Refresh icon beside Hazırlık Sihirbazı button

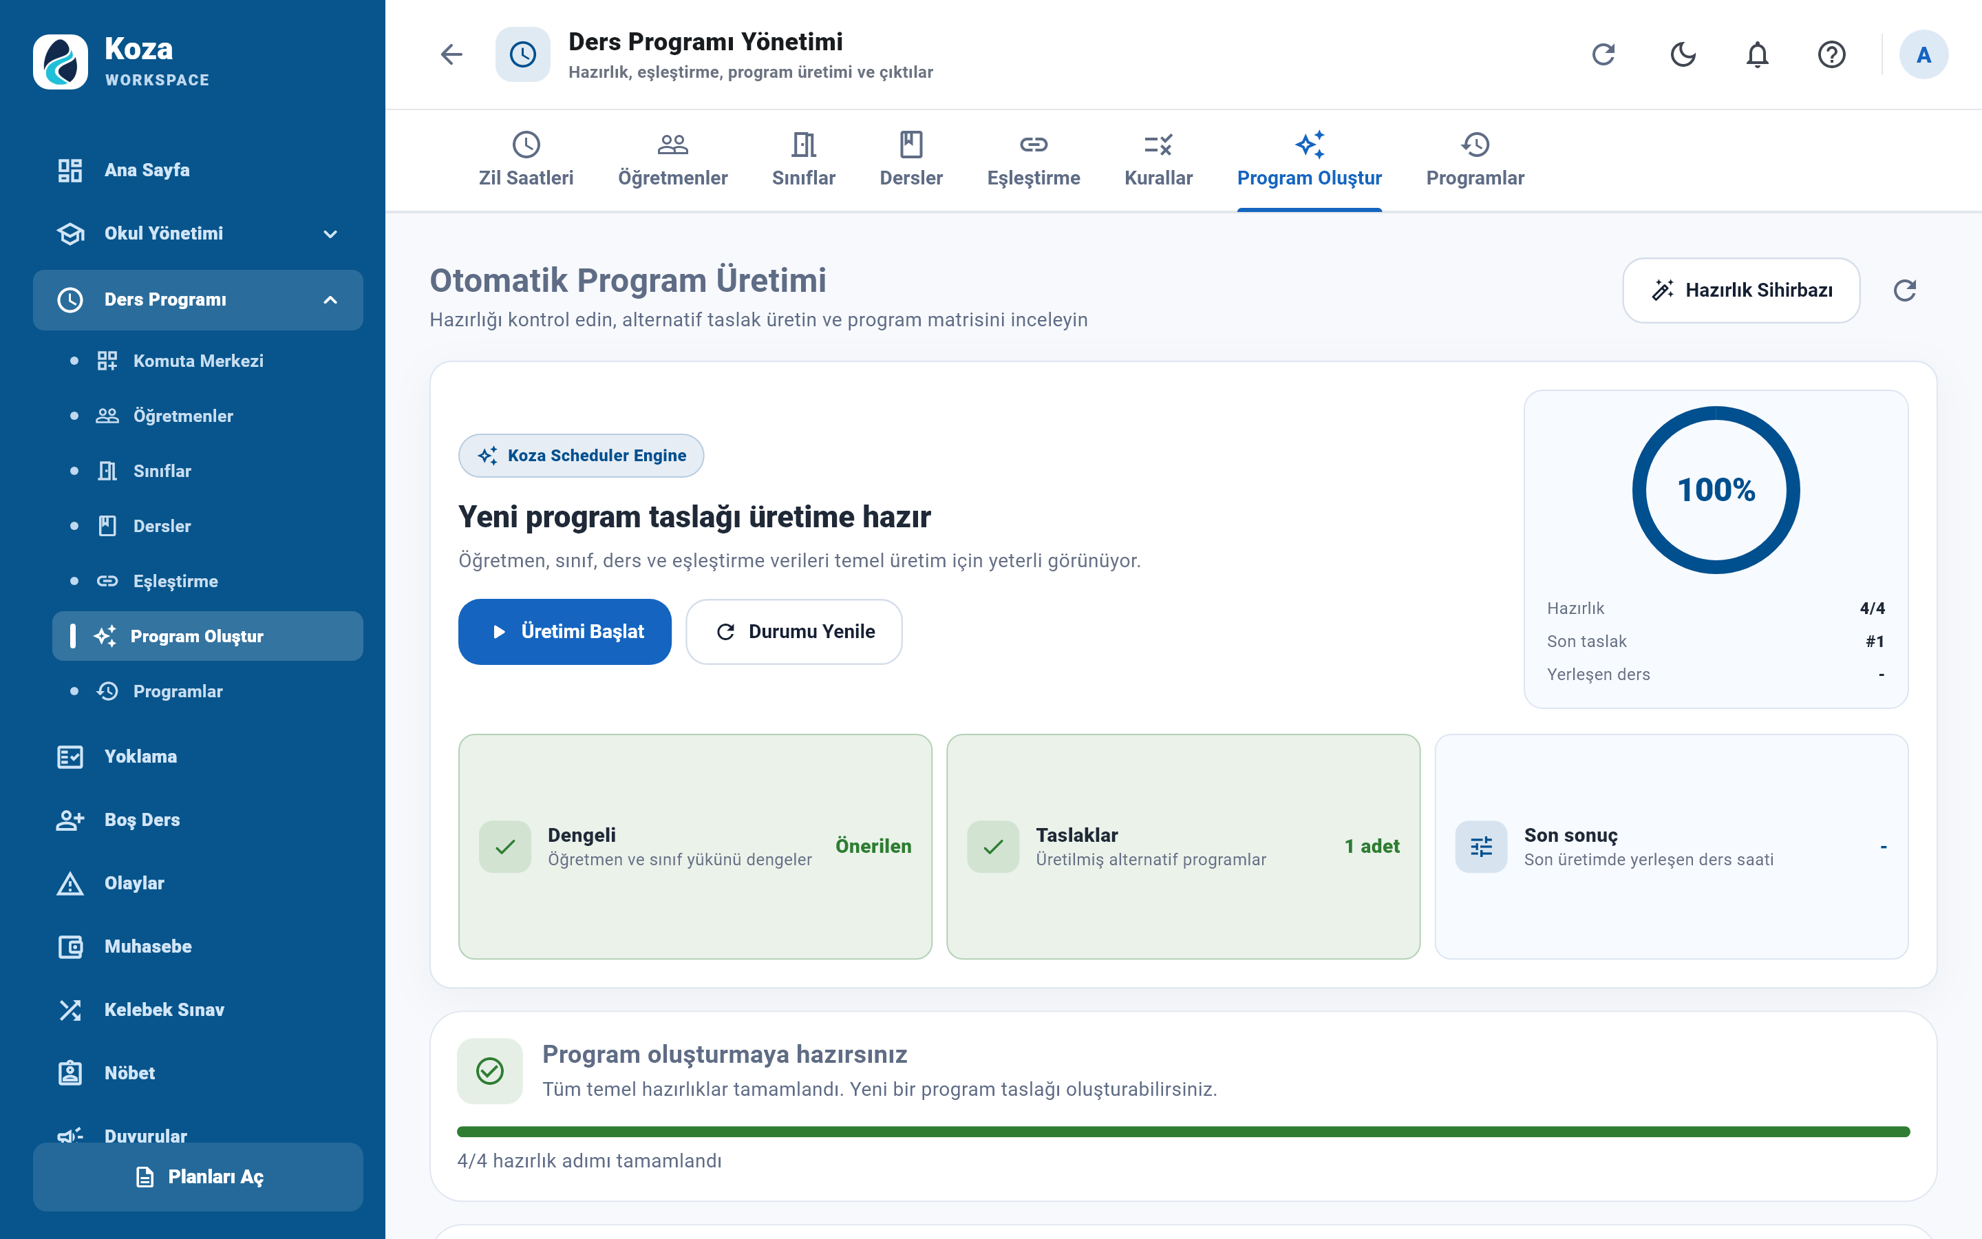point(1904,290)
